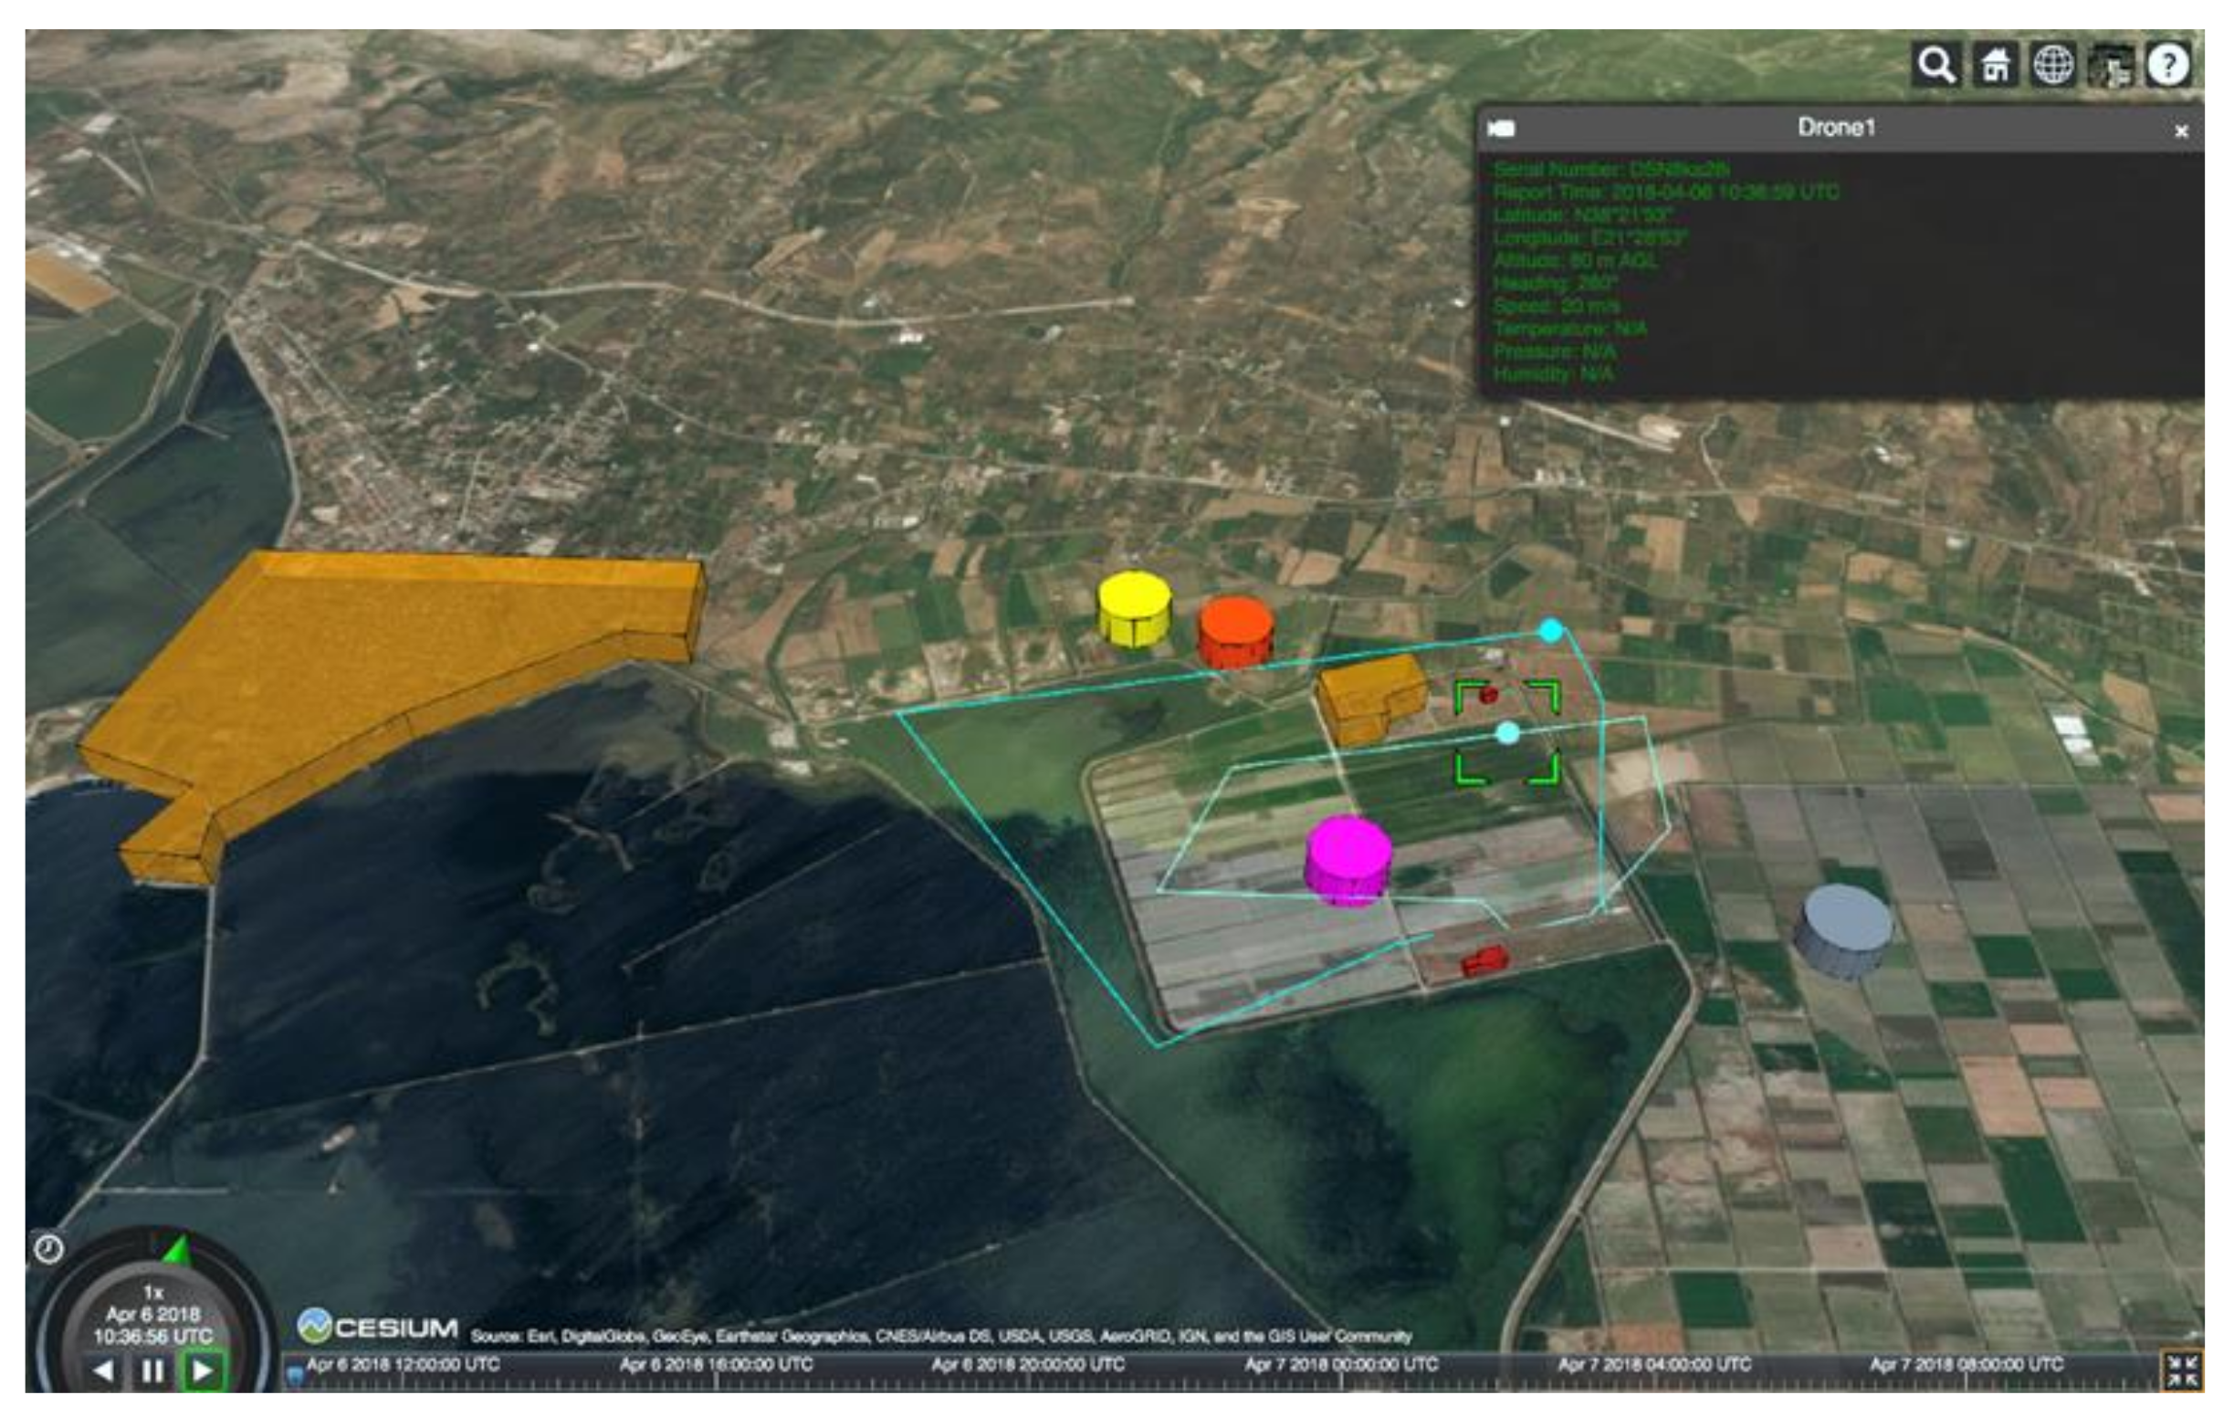Play the animation in reverse
This screenshot has height=1416, width=2234.
coord(104,1370)
